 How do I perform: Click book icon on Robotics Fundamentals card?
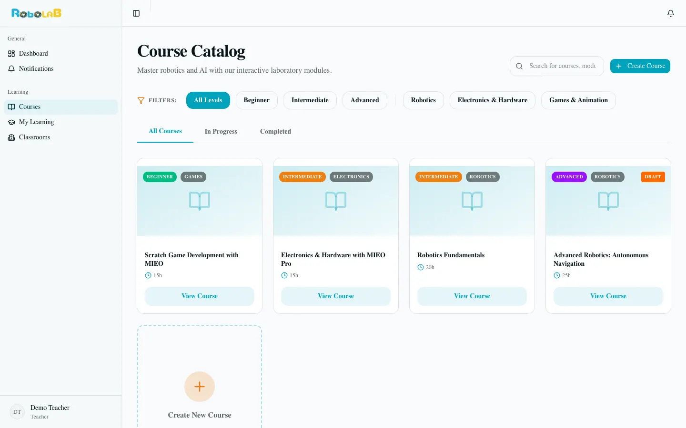[472, 201]
